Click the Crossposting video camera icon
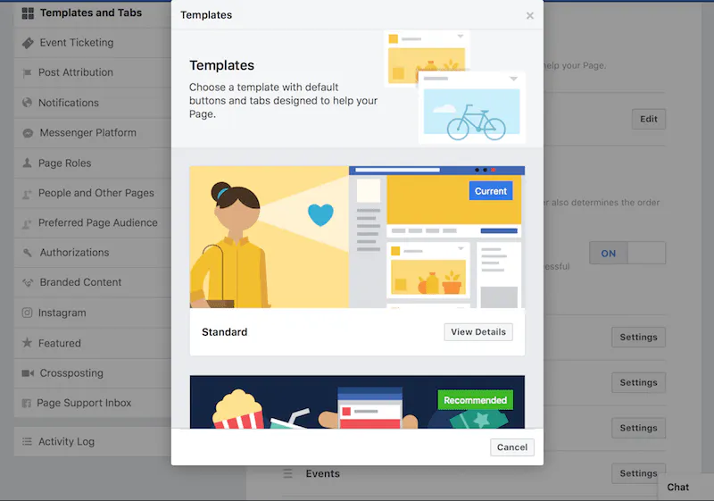 point(28,373)
